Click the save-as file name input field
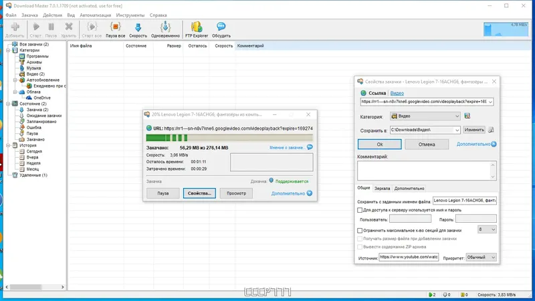Screen dimensions: 535x301 (464, 201)
